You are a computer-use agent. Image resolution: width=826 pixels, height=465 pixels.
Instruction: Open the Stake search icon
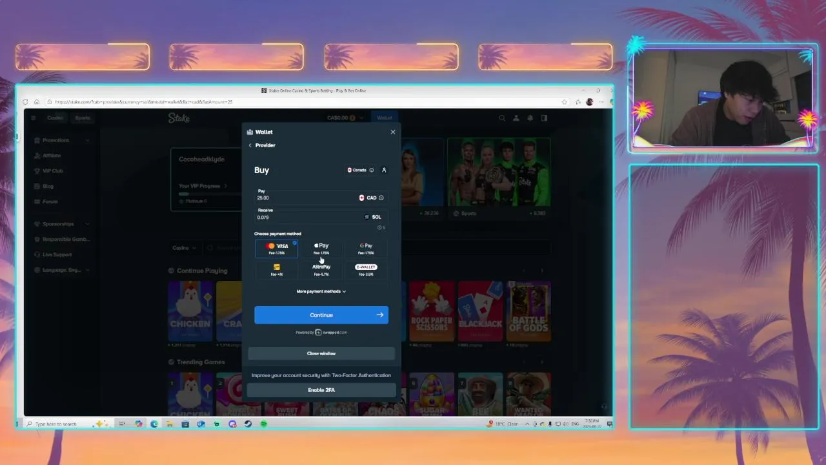point(502,118)
